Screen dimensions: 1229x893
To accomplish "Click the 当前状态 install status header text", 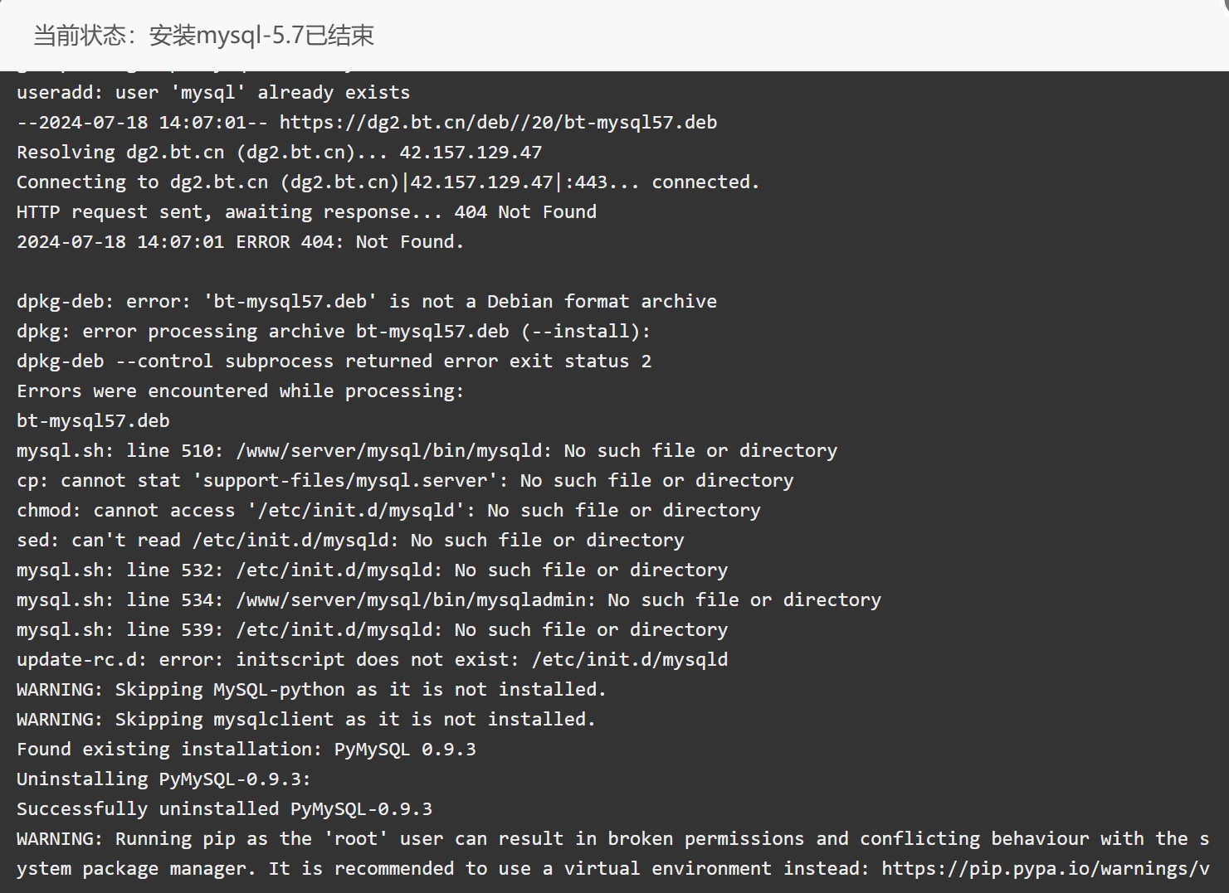I will (203, 35).
